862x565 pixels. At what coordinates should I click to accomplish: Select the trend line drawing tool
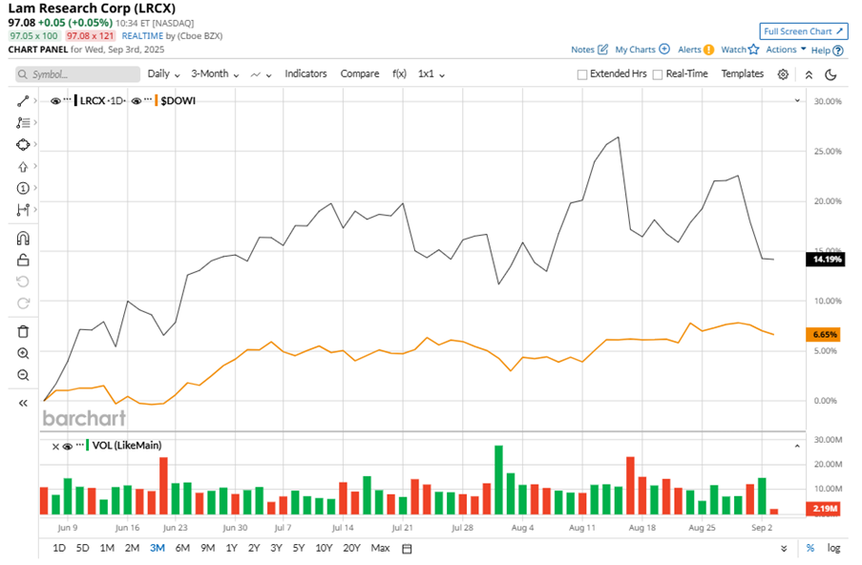(23, 101)
